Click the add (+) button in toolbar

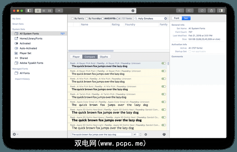59,11
